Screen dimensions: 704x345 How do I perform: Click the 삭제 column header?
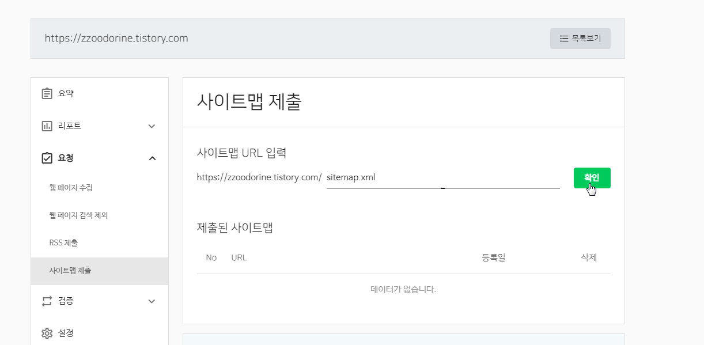click(x=589, y=257)
